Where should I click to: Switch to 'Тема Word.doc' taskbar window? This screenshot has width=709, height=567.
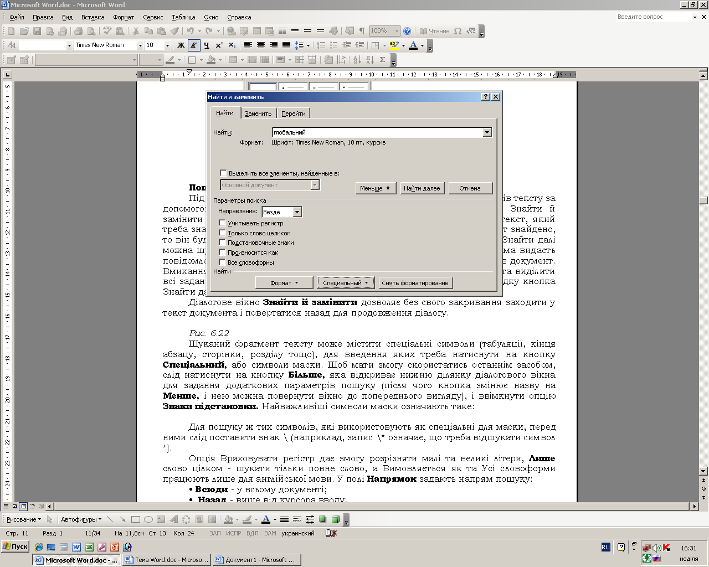click(x=167, y=560)
